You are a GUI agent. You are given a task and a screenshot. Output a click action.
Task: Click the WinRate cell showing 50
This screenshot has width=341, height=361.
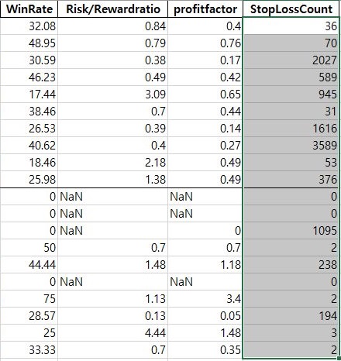tap(29, 248)
